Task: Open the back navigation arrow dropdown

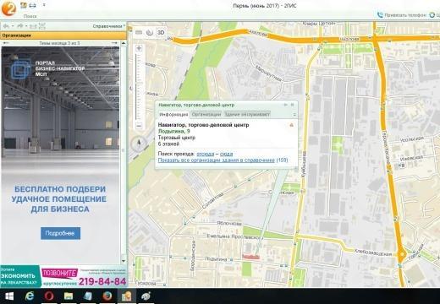Action: (x=13, y=26)
